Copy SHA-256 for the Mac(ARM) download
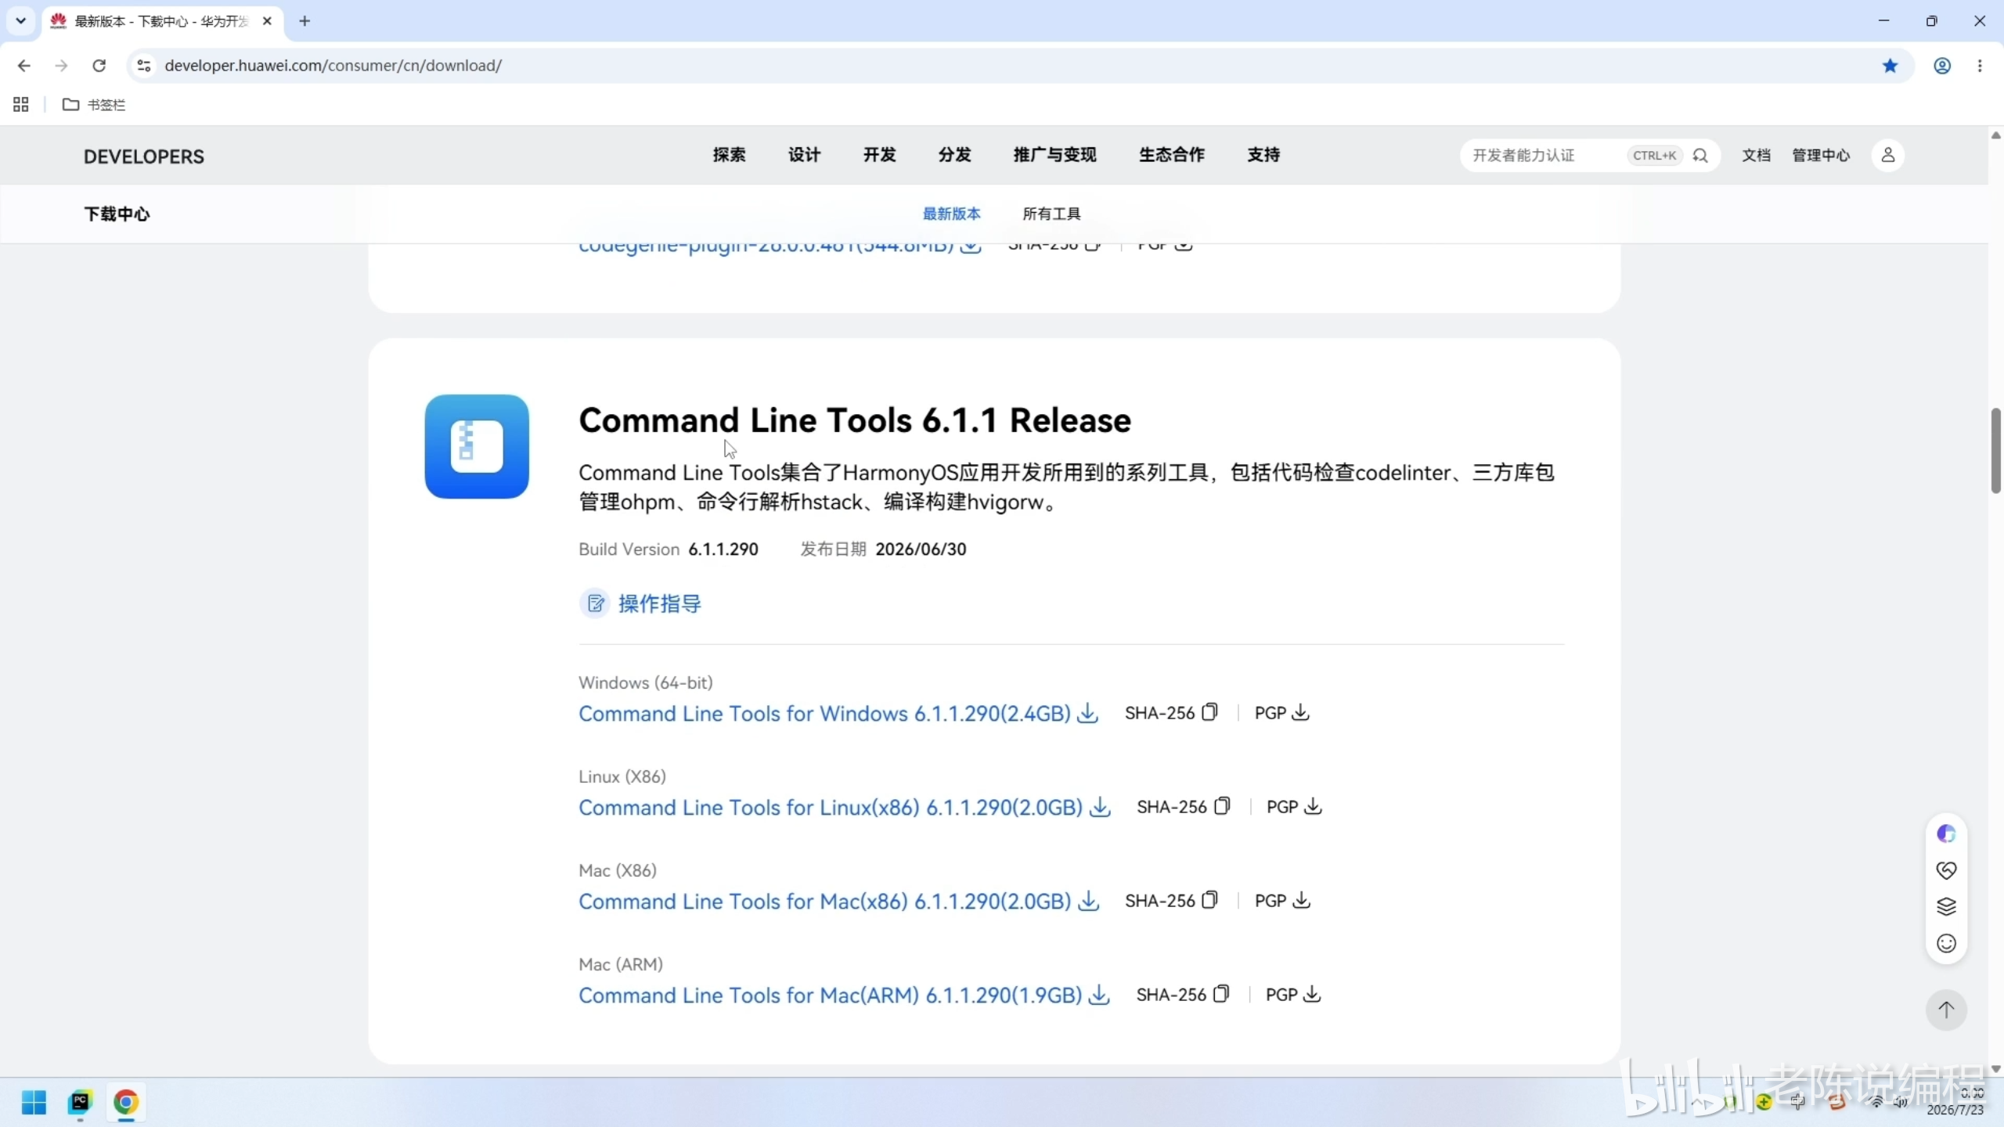The image size is (2004, 1127). [x=1221, y=994]
